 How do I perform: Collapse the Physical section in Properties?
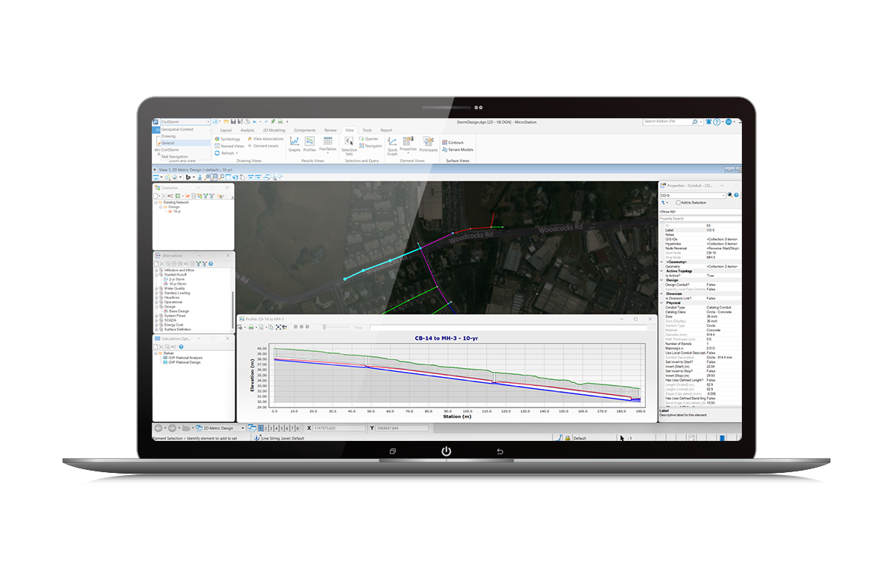coord(661,303)
